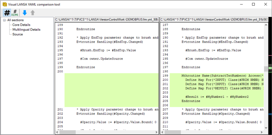Click line 191 Evtroutine Handling(#EndTop.Changed) in right pane
Screen dimensions: 272x135
tap(215, 42)
